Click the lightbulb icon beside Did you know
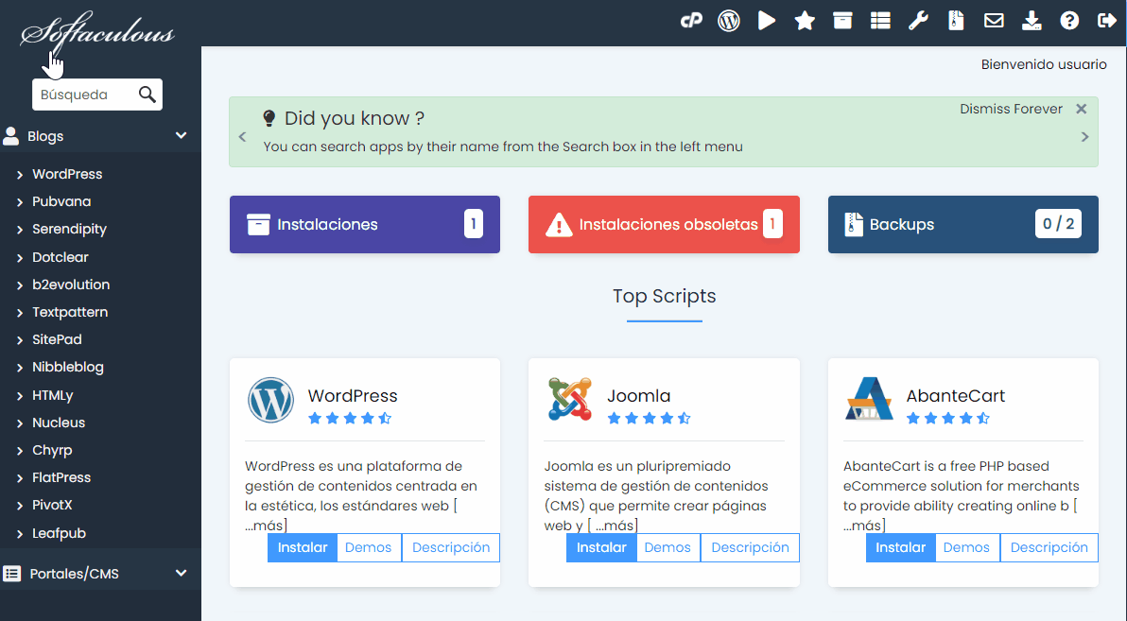The height and width of the screenshot is (621, 1127). (269, 118)
